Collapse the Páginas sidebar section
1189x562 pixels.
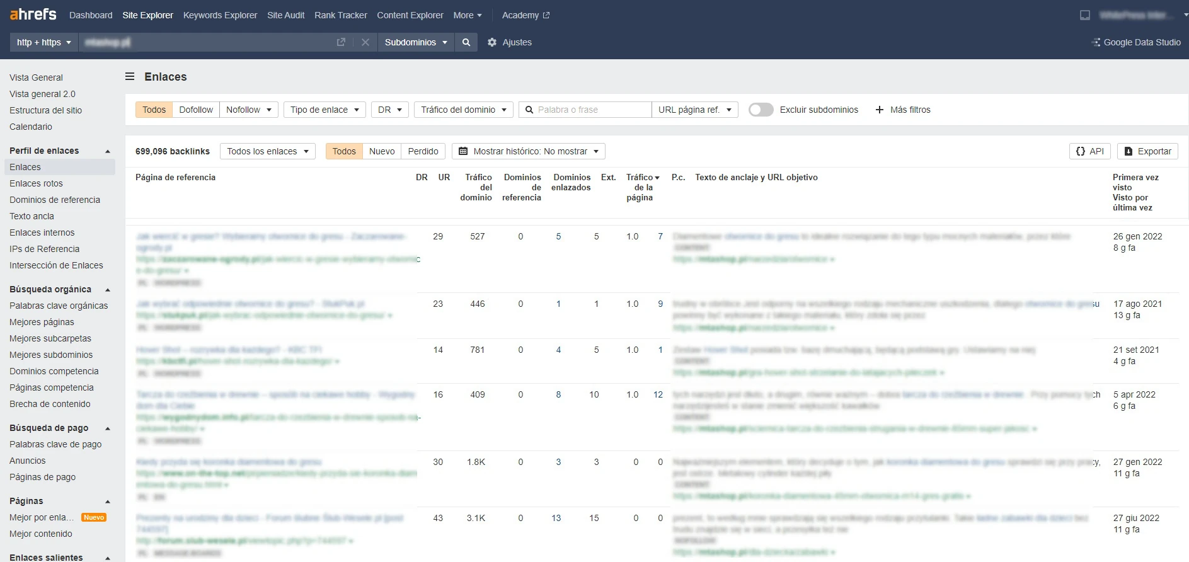108,502
